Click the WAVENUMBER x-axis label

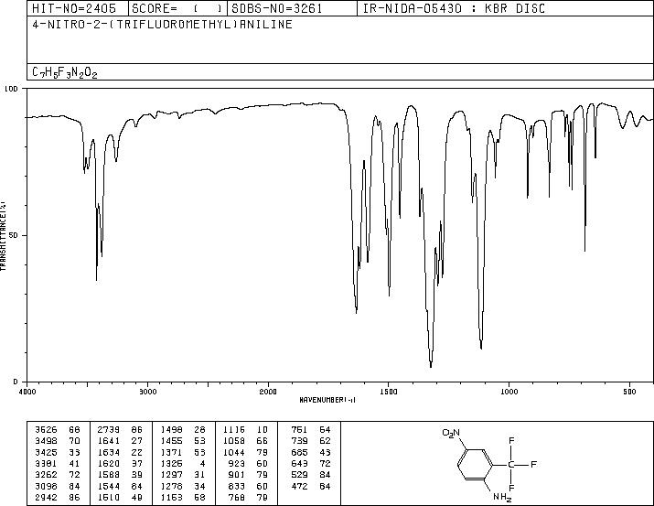327,400
